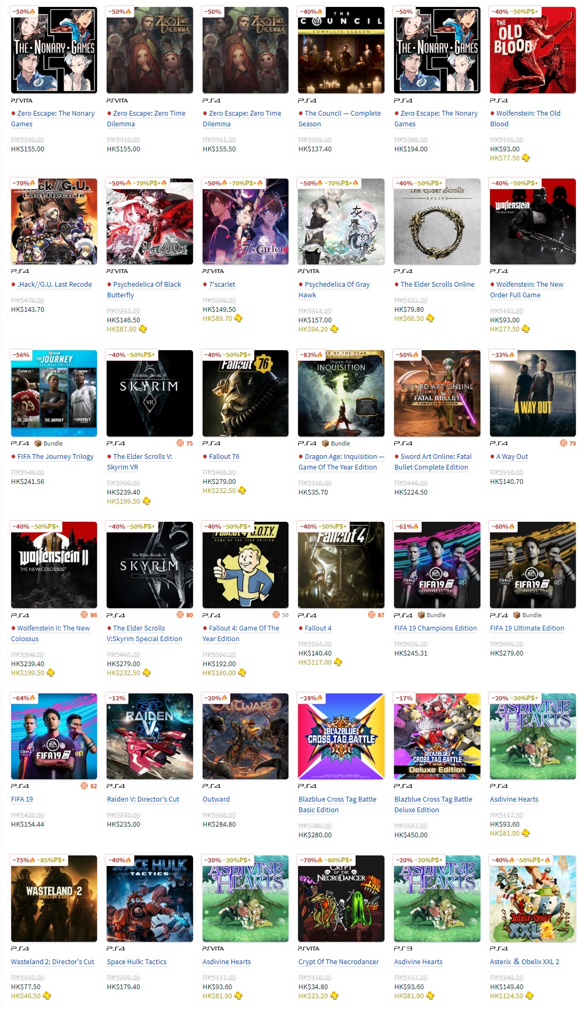
Task: Click the 7'scarlet cover thumbnail
Action: [245, 222]
